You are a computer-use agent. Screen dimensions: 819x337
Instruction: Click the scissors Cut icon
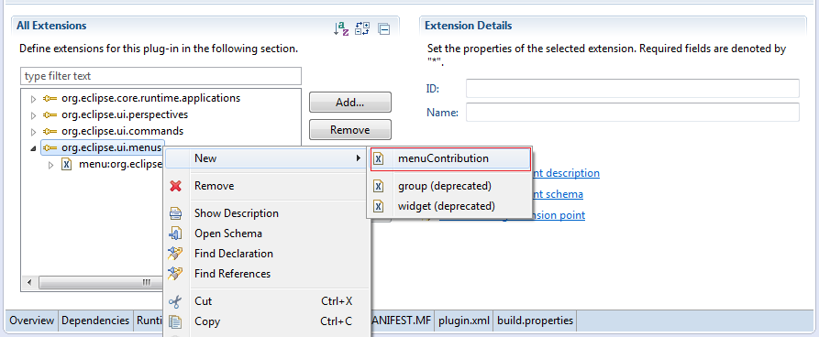point(176,301)
